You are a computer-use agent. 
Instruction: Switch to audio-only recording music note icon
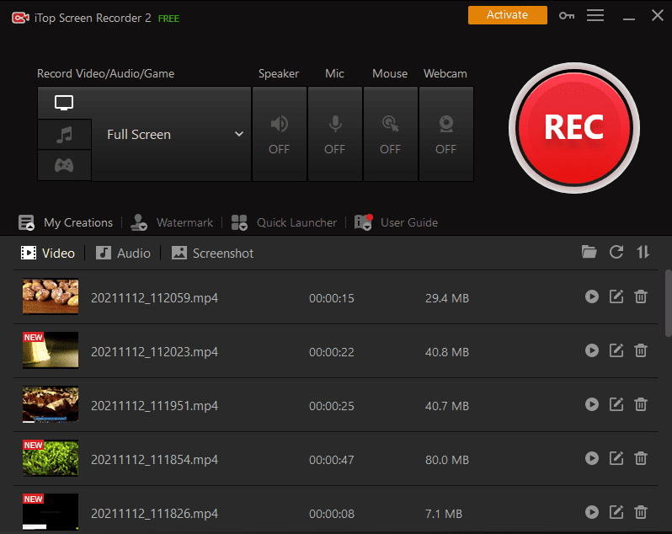coord(64,135)
